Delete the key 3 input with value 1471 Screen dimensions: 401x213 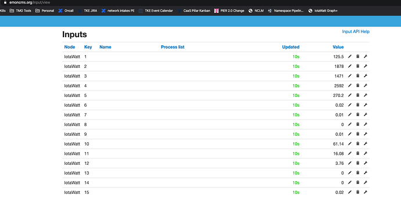(358, 76)
